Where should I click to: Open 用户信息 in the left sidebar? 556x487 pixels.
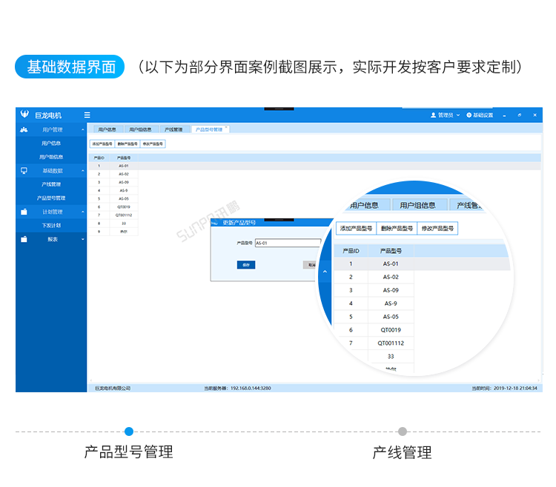point(51,144)
